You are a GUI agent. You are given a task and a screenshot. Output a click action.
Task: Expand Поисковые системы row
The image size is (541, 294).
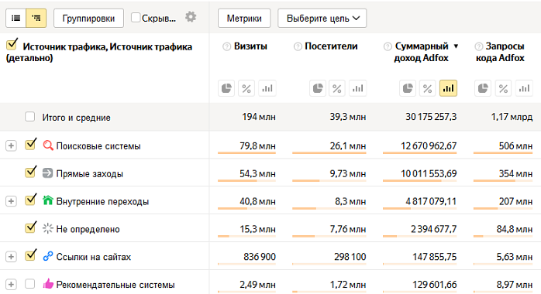coord(11,146)
